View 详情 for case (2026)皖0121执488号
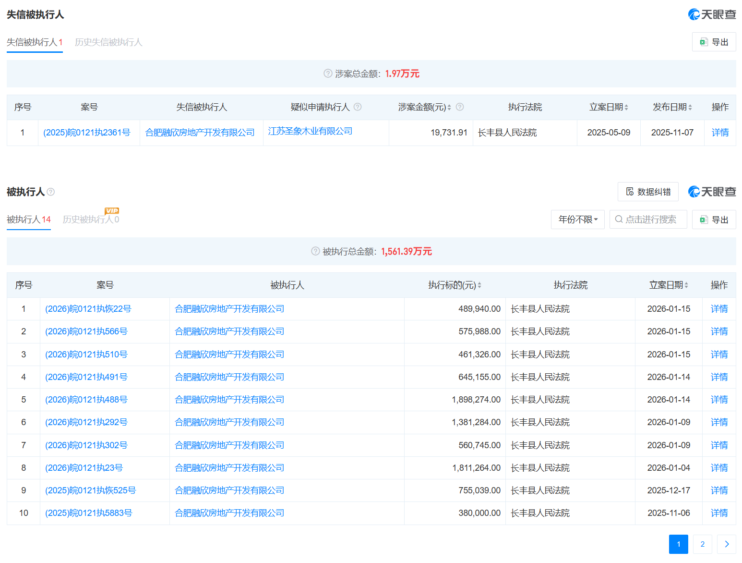742x563 pixels. (719, 400)
